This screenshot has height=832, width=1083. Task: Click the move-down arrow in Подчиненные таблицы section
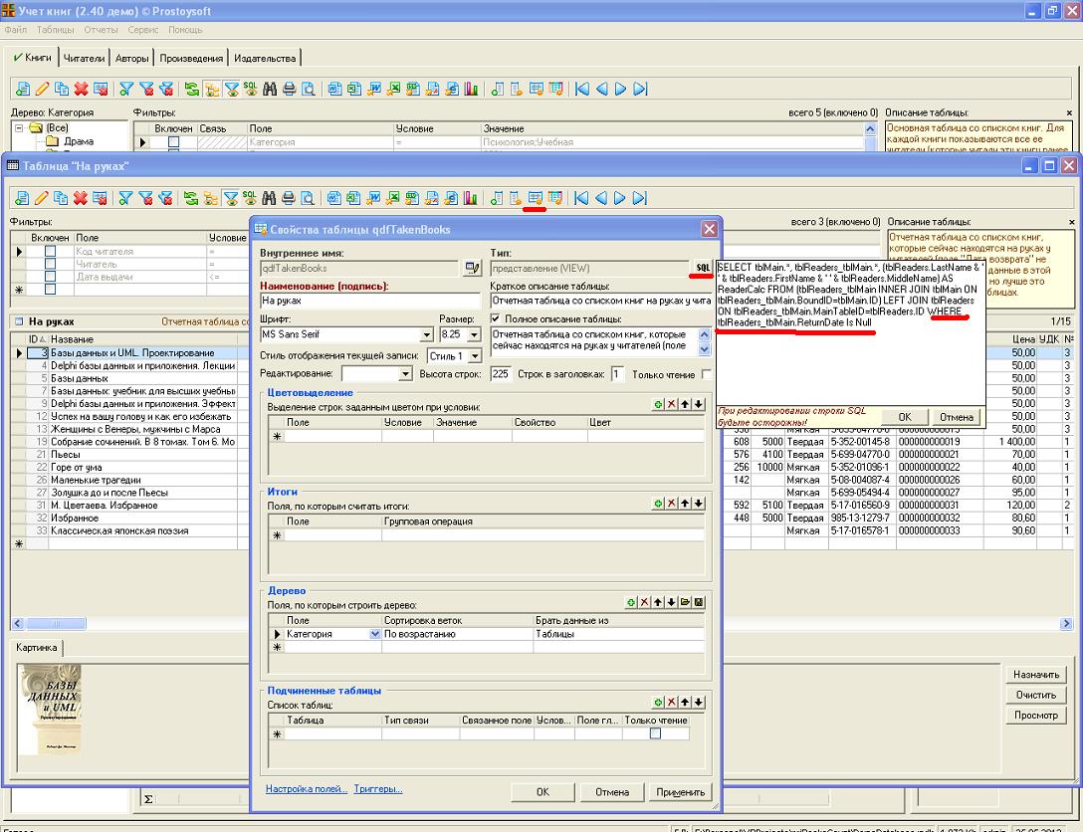click(700, 702)
